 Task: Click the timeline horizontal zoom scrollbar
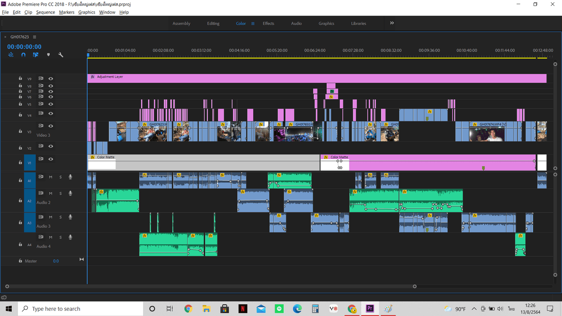point(211,286)
